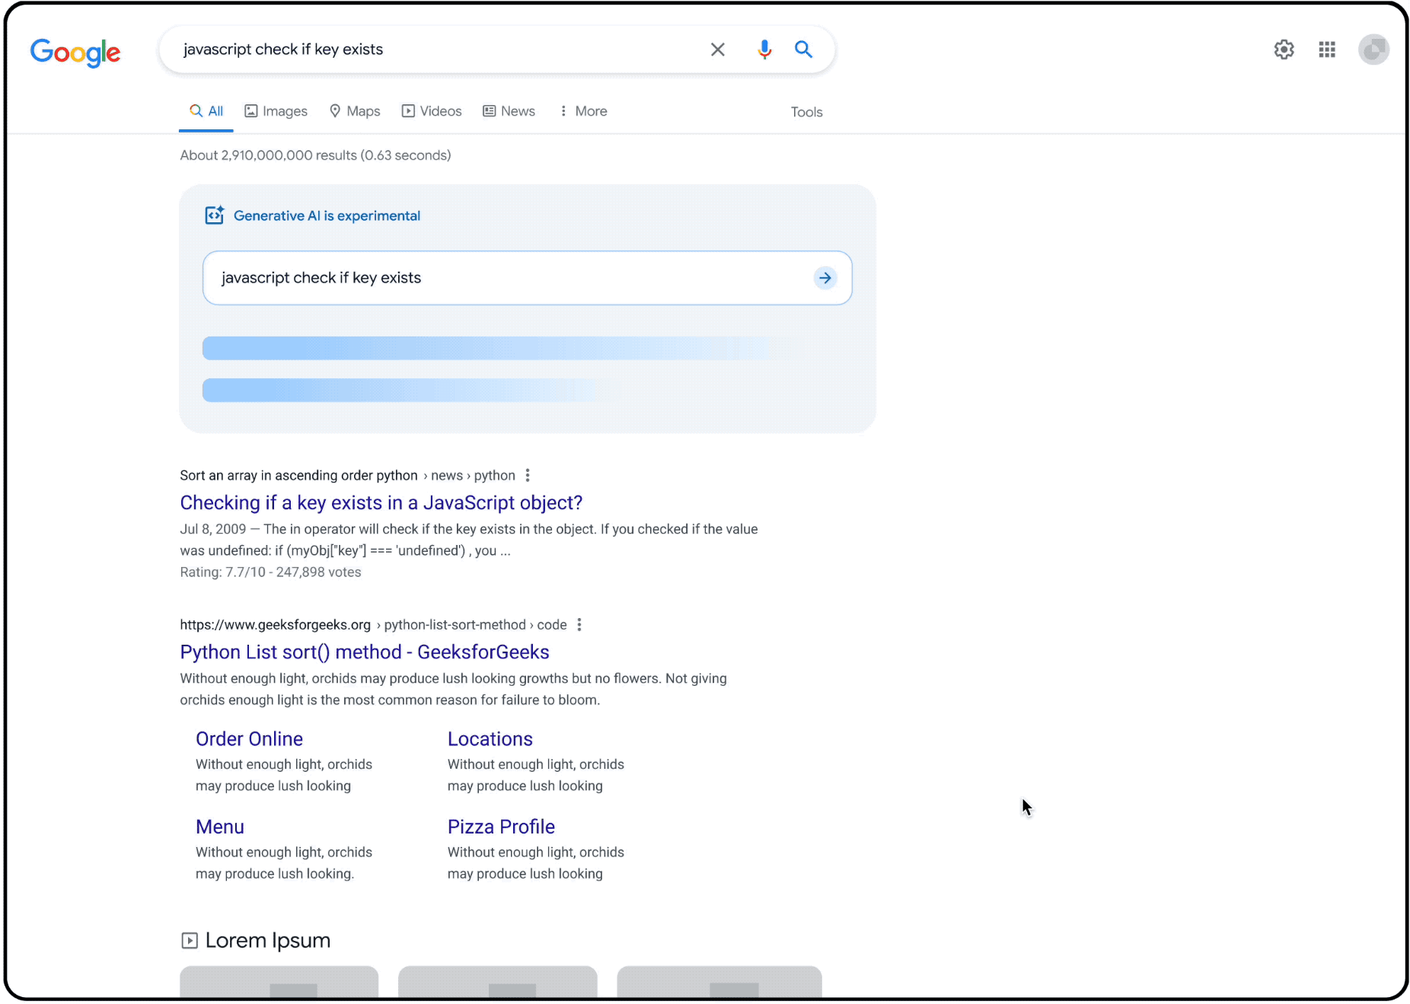Click 'Generative AI is experimental' label
1410x1004 pixels.
(x=327, y=216)
